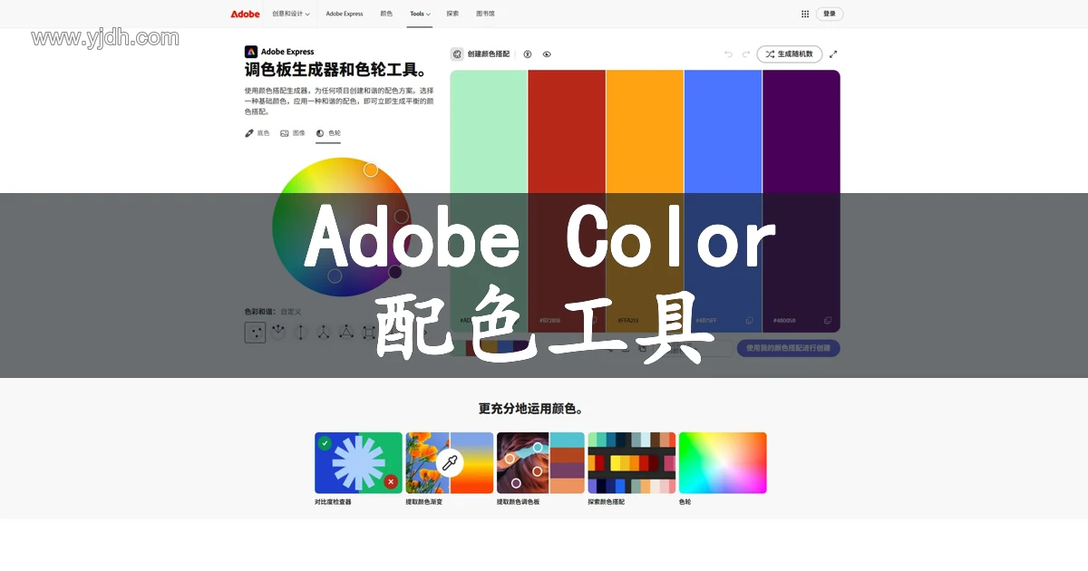Click the #480058 hex value
Screen dimensions: 1088x571
(784, 321)
